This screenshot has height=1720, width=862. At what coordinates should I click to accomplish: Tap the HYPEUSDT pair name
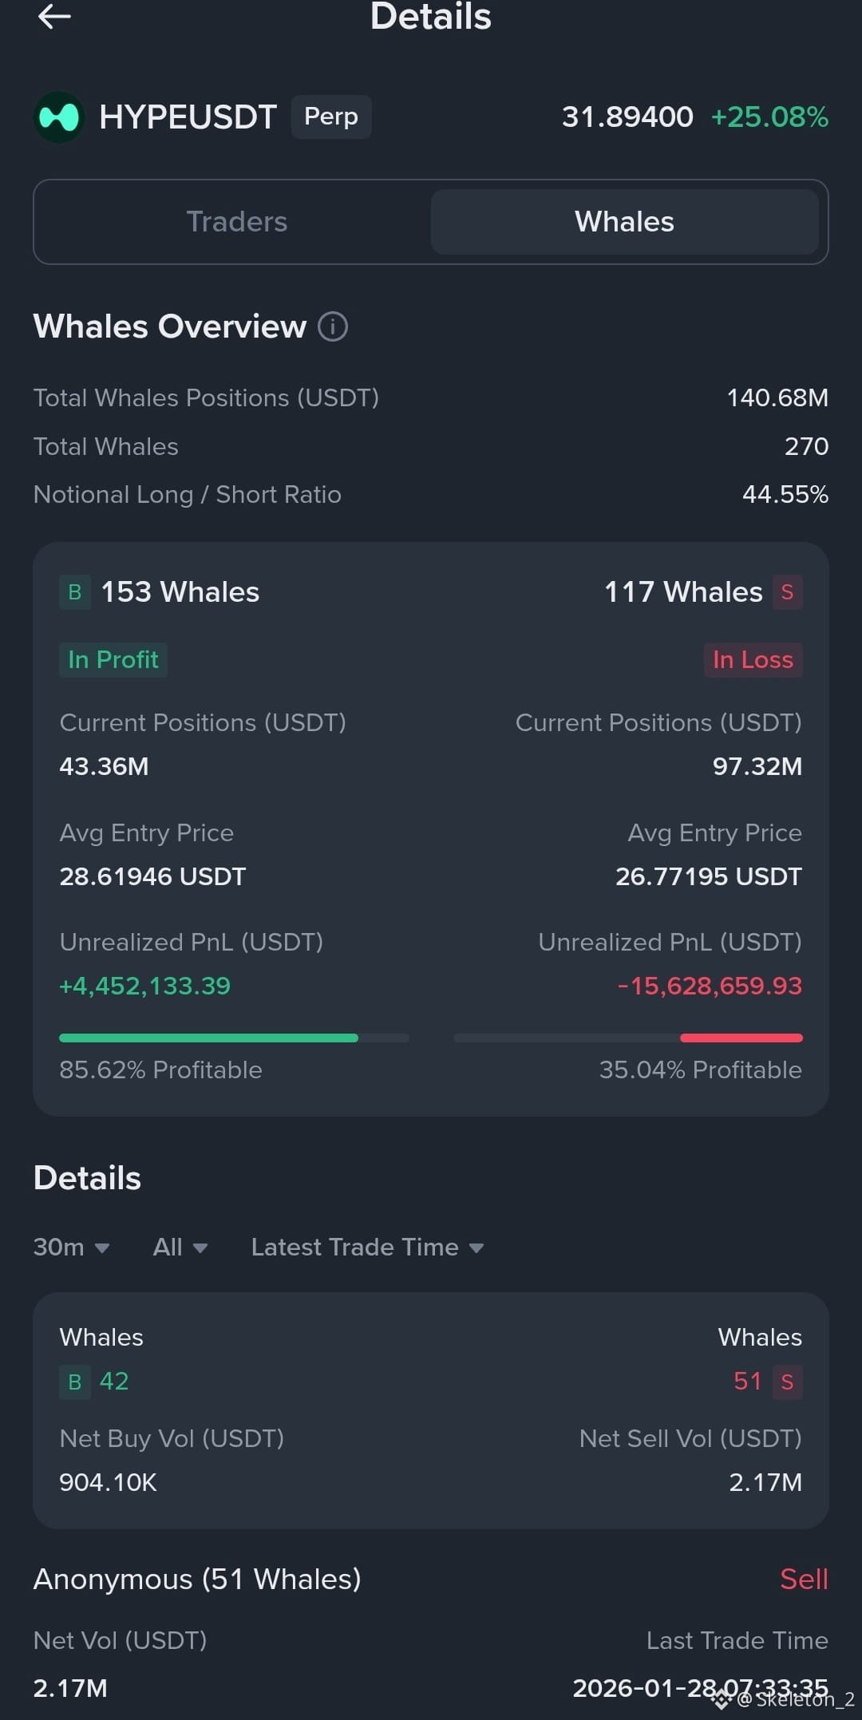[188, 117]
